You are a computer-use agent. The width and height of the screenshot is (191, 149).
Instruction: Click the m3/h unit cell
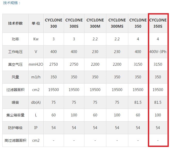coord(36,77)
